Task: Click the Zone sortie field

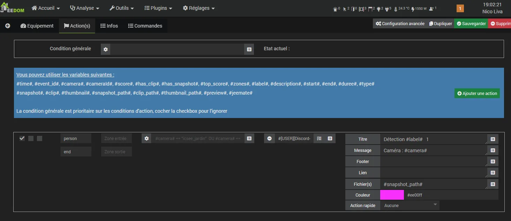Action: [x=117, y=152]
